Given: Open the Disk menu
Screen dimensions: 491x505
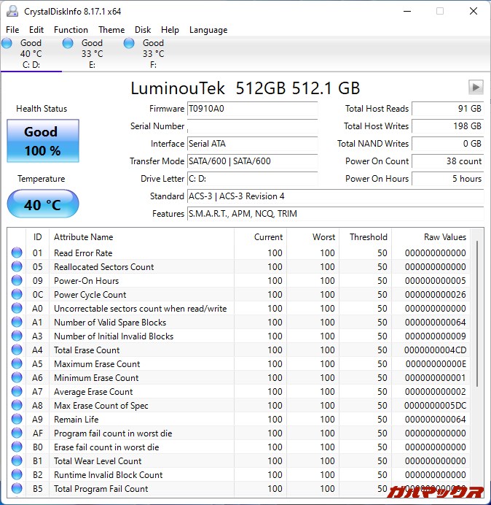Looking at the screenshot, I should tap(143, 30).
